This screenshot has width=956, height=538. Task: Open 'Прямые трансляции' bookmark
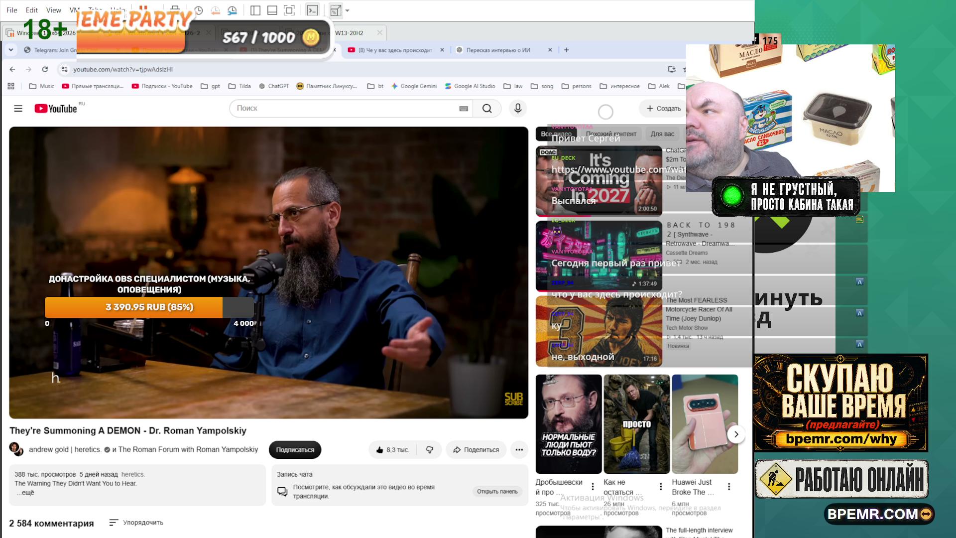coord(93,86)
